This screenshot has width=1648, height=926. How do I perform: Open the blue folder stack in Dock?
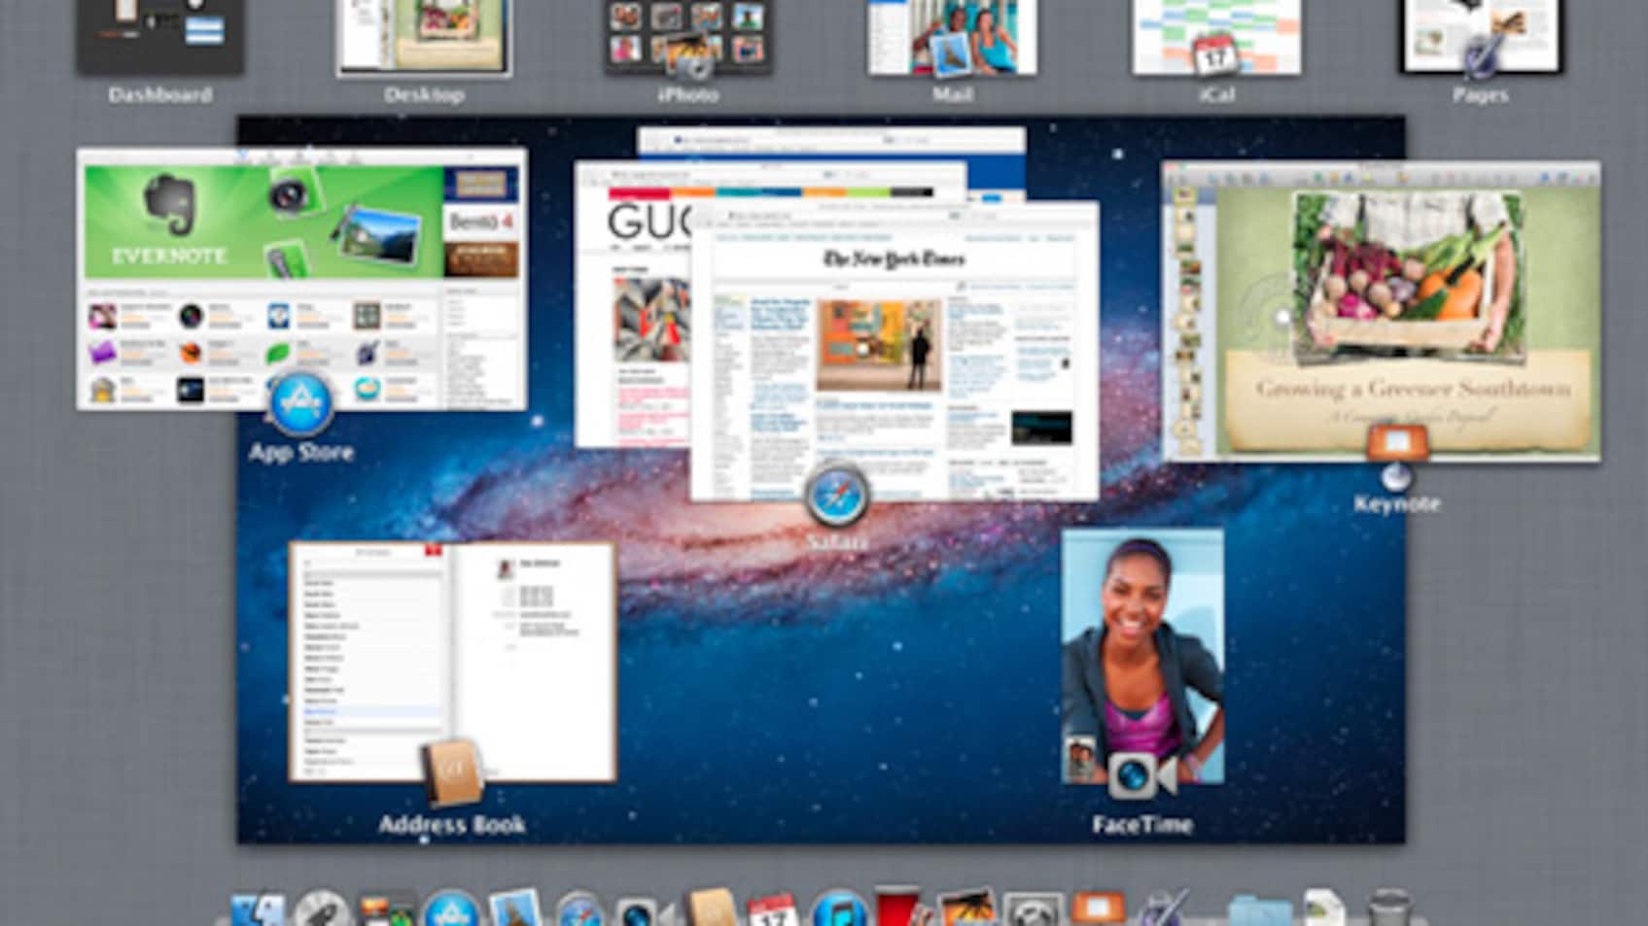[x=1258, y=911]
